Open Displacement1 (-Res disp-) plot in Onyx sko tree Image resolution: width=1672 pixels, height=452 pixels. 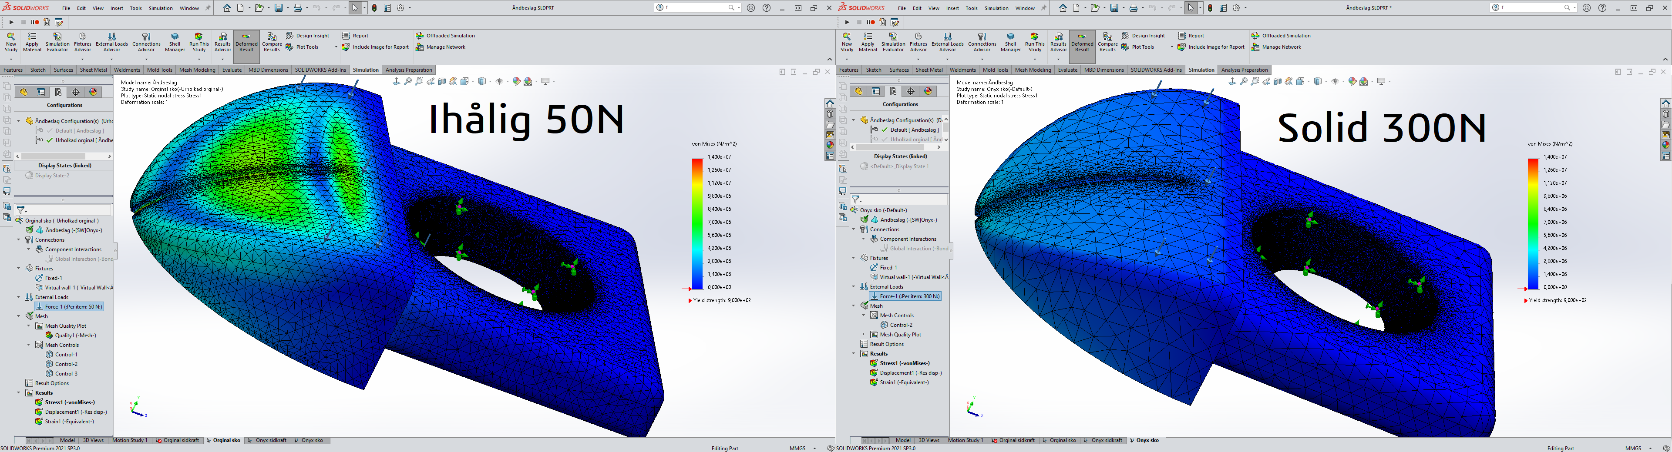[x=910, y=373]
